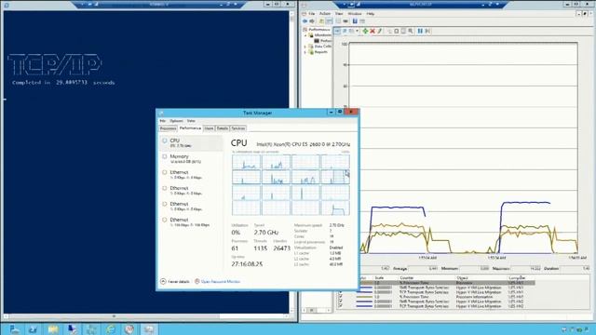This screenshot has width=596, height=335.
Task: Open the View menu in Task Manager
Action: (191, 121)
